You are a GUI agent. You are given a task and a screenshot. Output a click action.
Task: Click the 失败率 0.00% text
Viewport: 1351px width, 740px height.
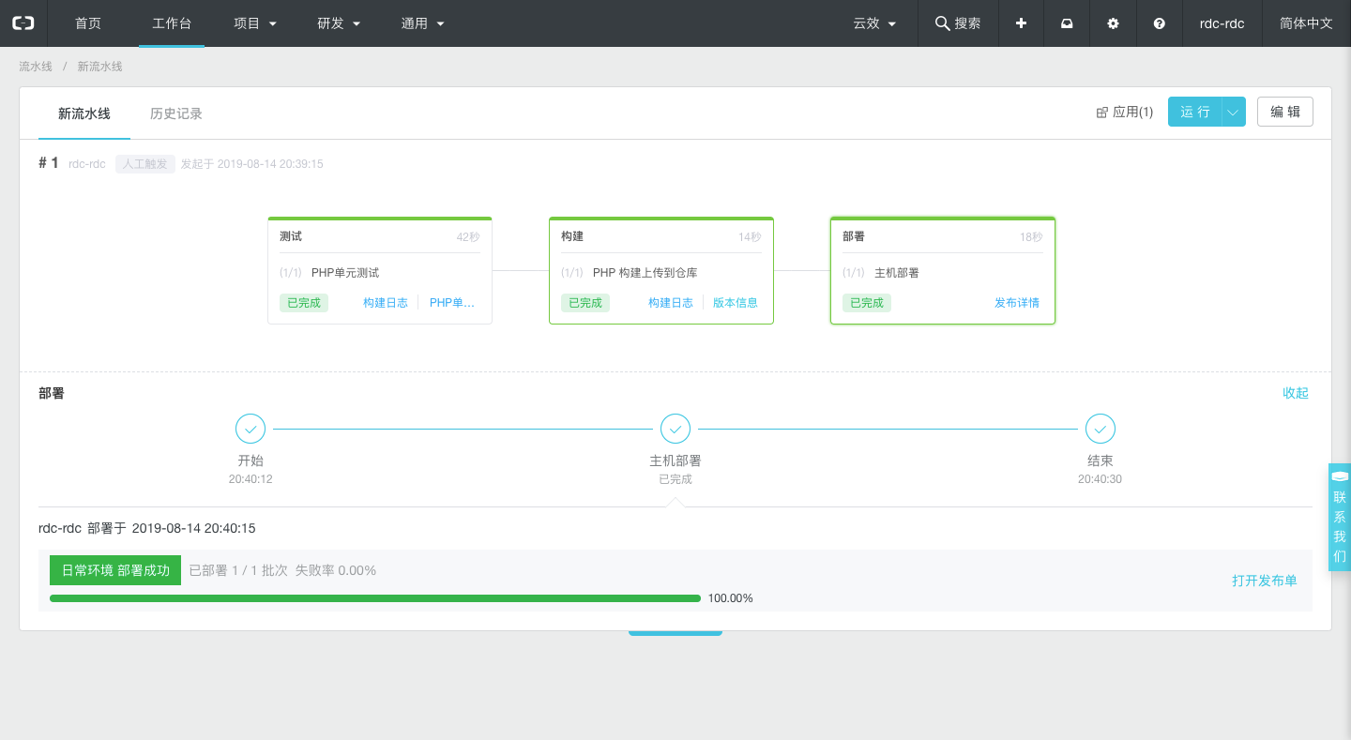tap(336, 570)
